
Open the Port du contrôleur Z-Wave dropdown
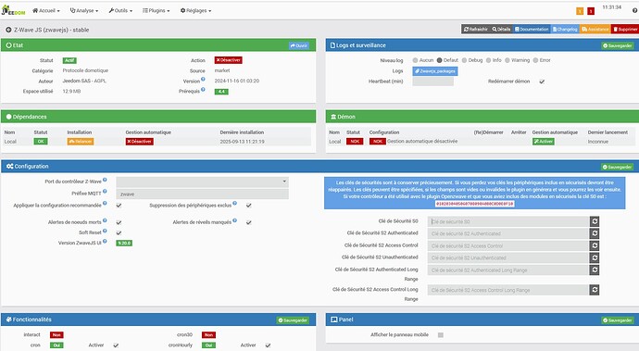click(x=202, y=182)
